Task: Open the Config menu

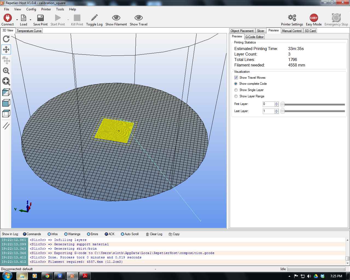Action: tap(31, 9)
